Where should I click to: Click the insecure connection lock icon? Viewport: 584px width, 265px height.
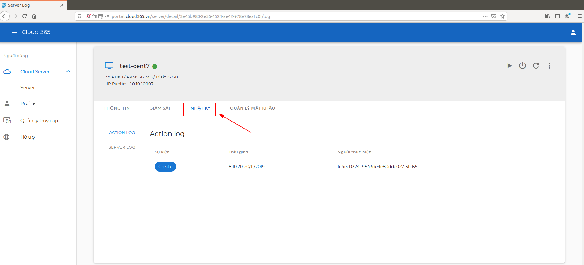(x=88, y=16)
